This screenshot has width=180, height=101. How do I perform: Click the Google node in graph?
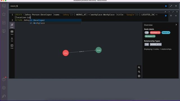(98, 50)
